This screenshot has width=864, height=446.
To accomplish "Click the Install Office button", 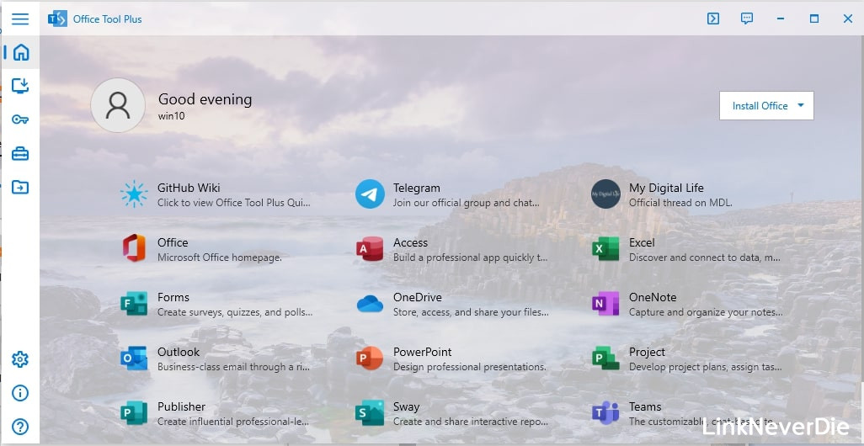I will click(760, 106).
